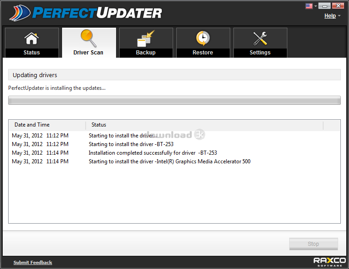The image size is (349, 269).
Task: Select the Driver Scan tab label
Action: coord(88,53)
